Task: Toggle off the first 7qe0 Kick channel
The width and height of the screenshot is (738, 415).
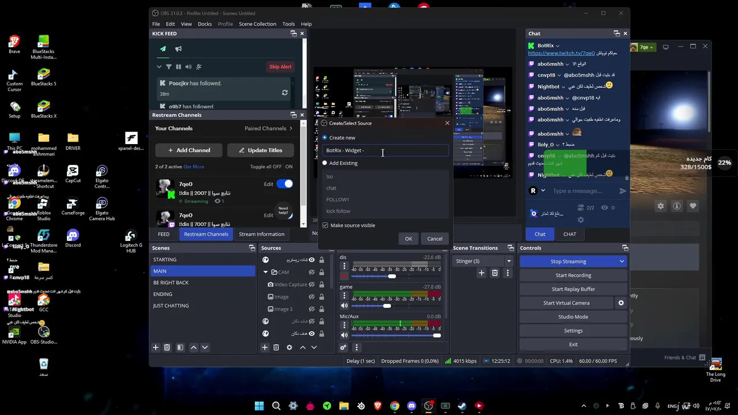Action: [x=285, y=184]
